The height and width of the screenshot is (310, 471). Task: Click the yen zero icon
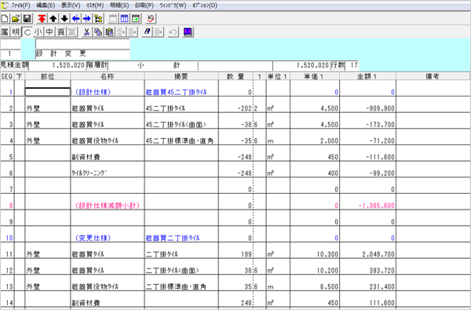click(151, 19)
